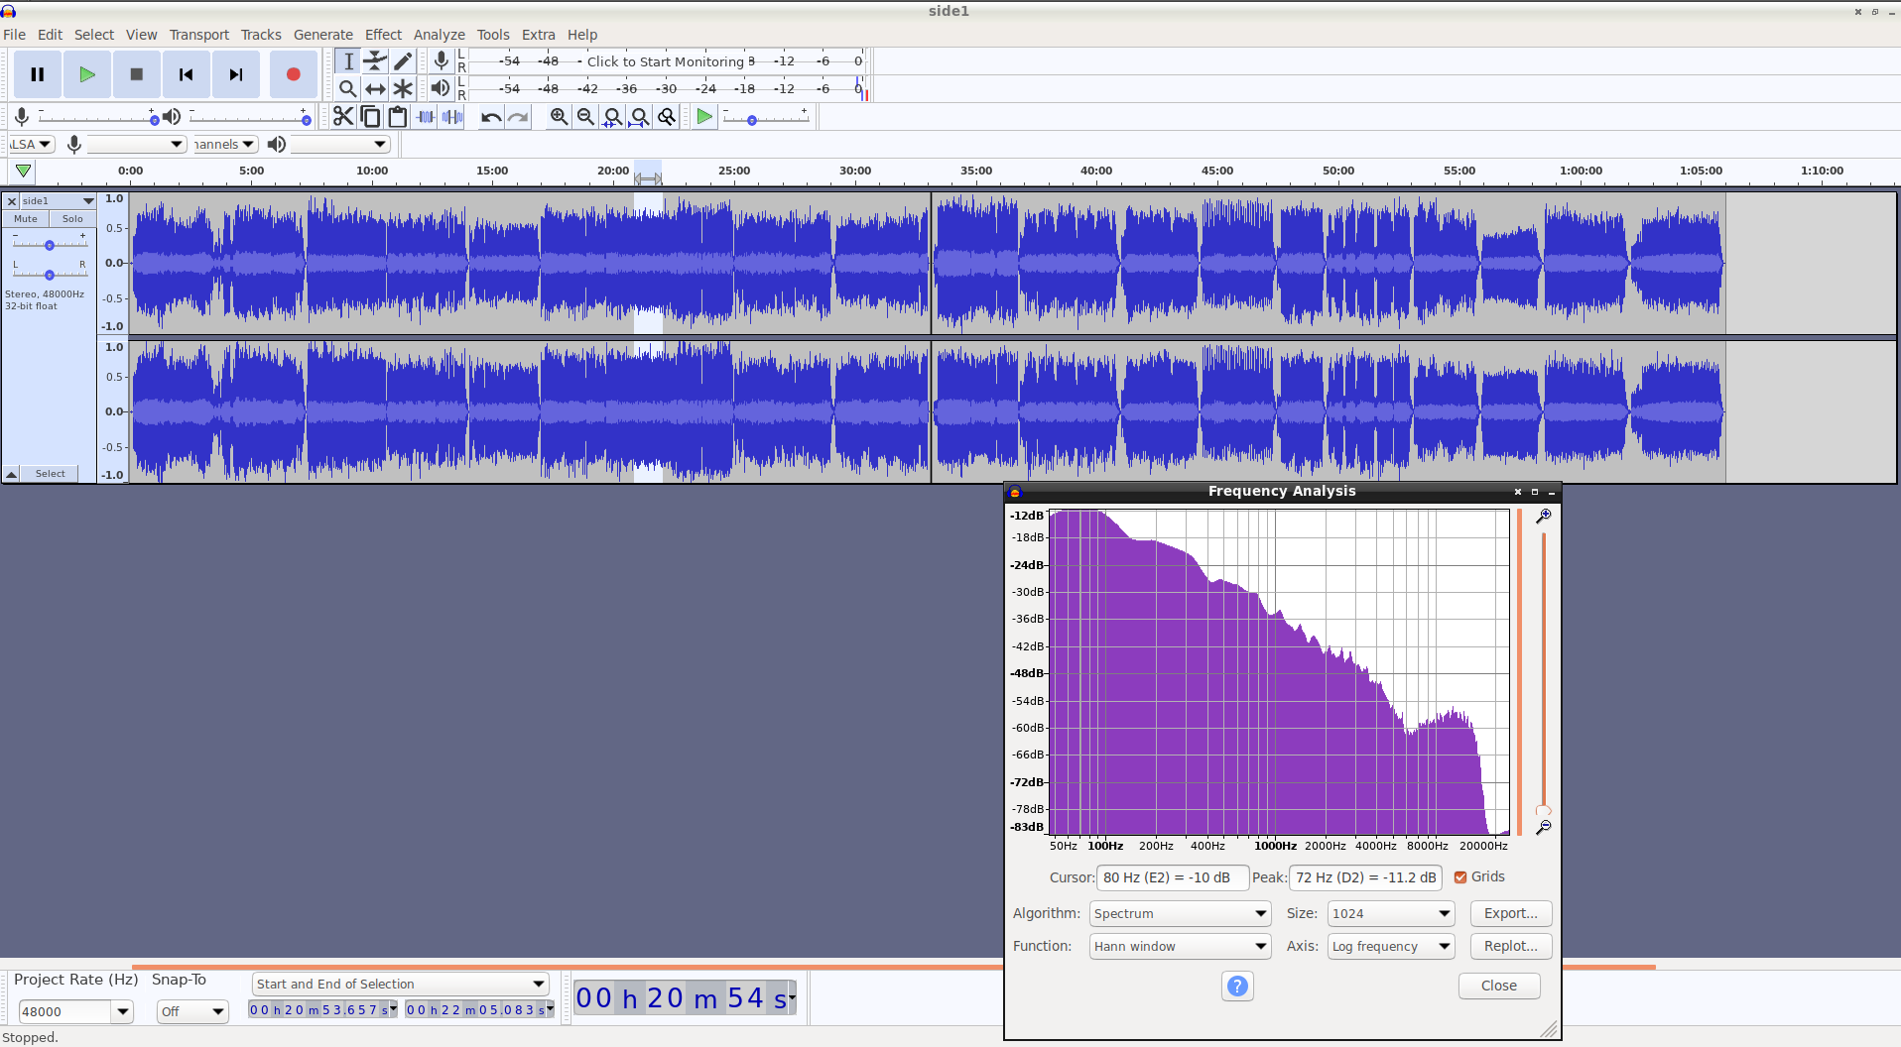Click the play-at-speed slider
This screenshot has width=1901, height=1047.
point(766,119)
